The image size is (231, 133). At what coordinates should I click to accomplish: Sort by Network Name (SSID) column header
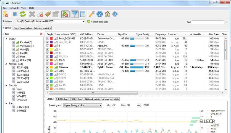coord(65,34)
